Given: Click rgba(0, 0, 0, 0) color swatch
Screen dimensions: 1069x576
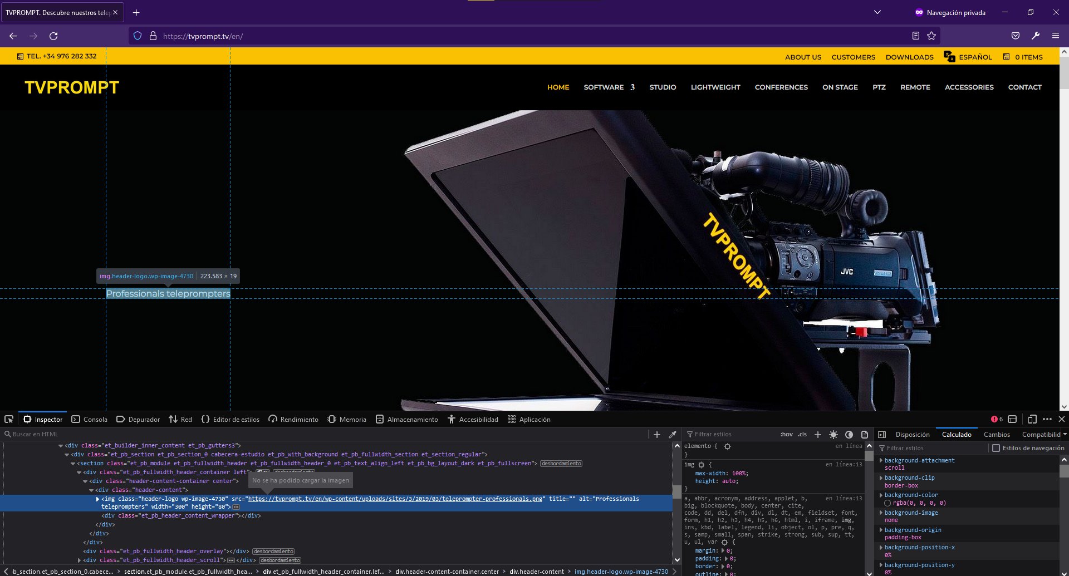Looking at the screenshot, I should pos(887,503).
